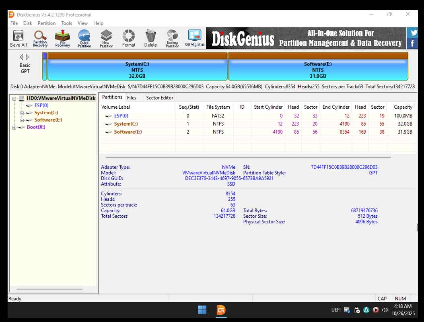Open the File menu
This screenshot has height=322, width=424.
point(14,23)
